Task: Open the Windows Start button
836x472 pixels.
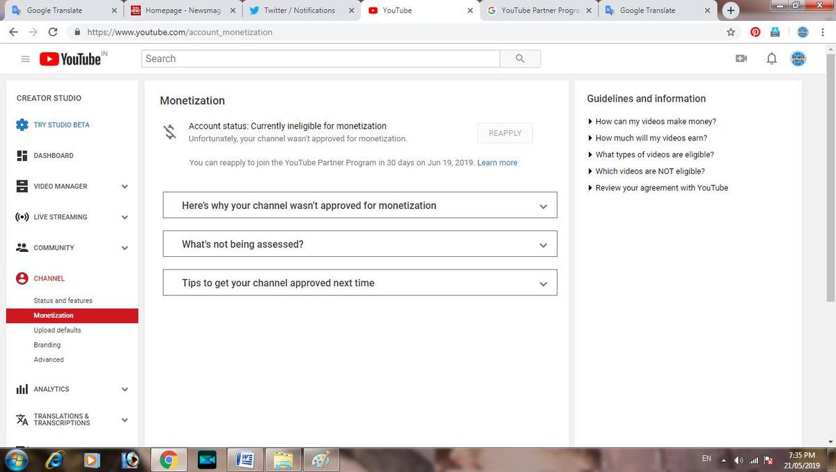Action: pos(15,459)
